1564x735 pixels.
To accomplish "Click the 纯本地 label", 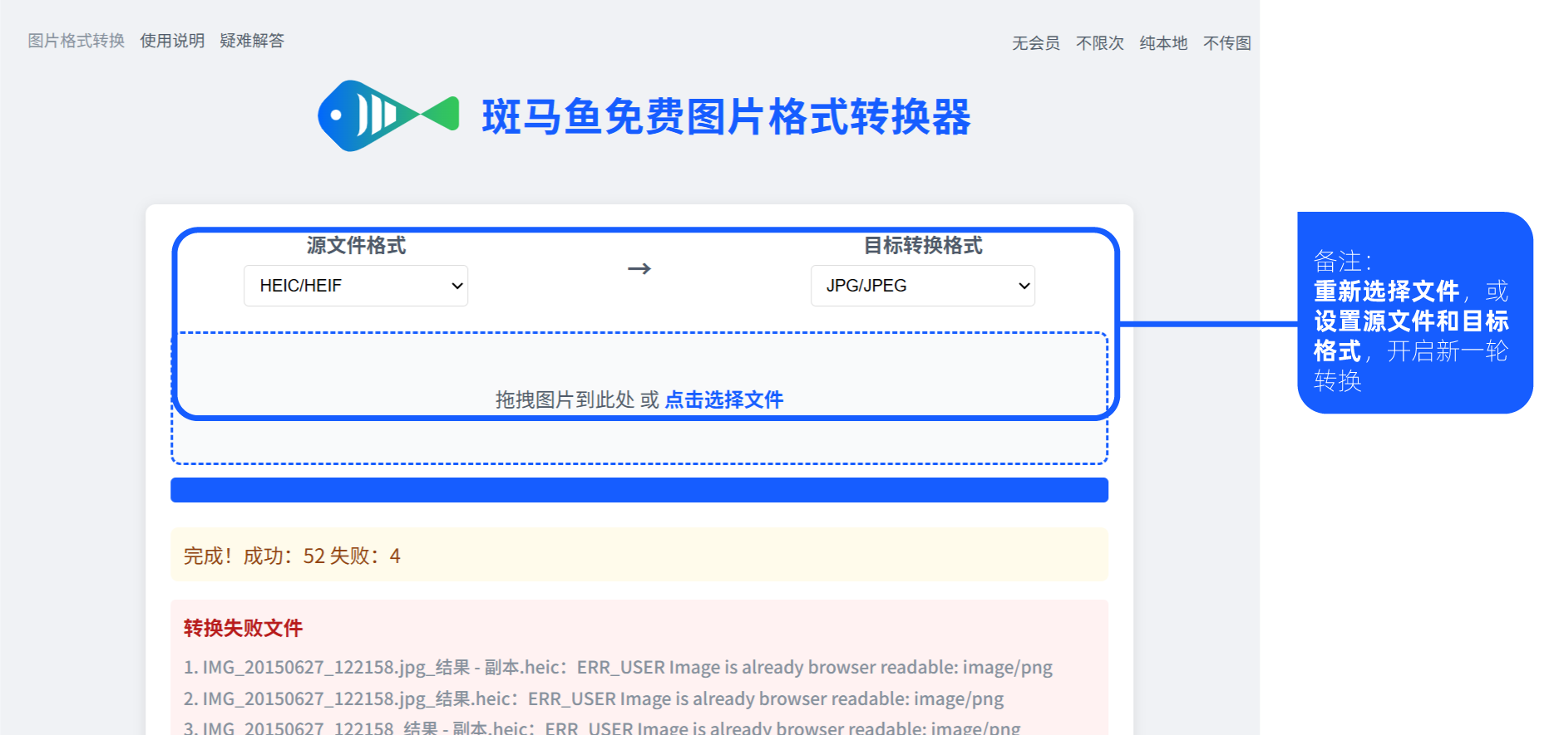I will tap(1163, 43).
